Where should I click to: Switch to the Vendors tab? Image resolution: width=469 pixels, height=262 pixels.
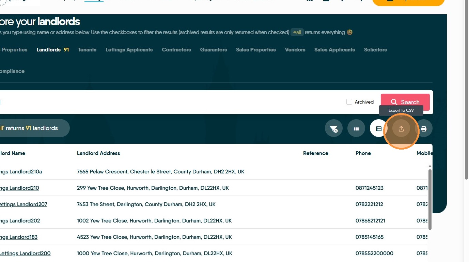point(295,50)
